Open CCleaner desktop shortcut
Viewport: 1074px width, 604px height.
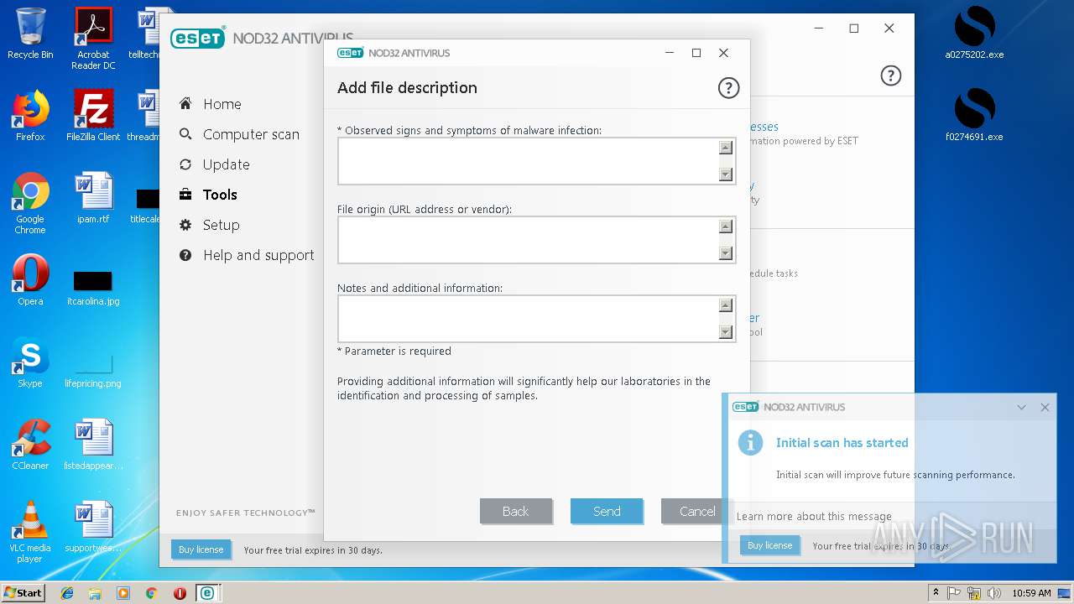coord(30,445)
